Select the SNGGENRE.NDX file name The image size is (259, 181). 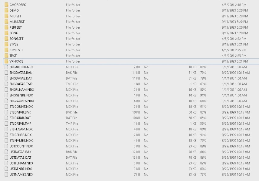[22, 95]
